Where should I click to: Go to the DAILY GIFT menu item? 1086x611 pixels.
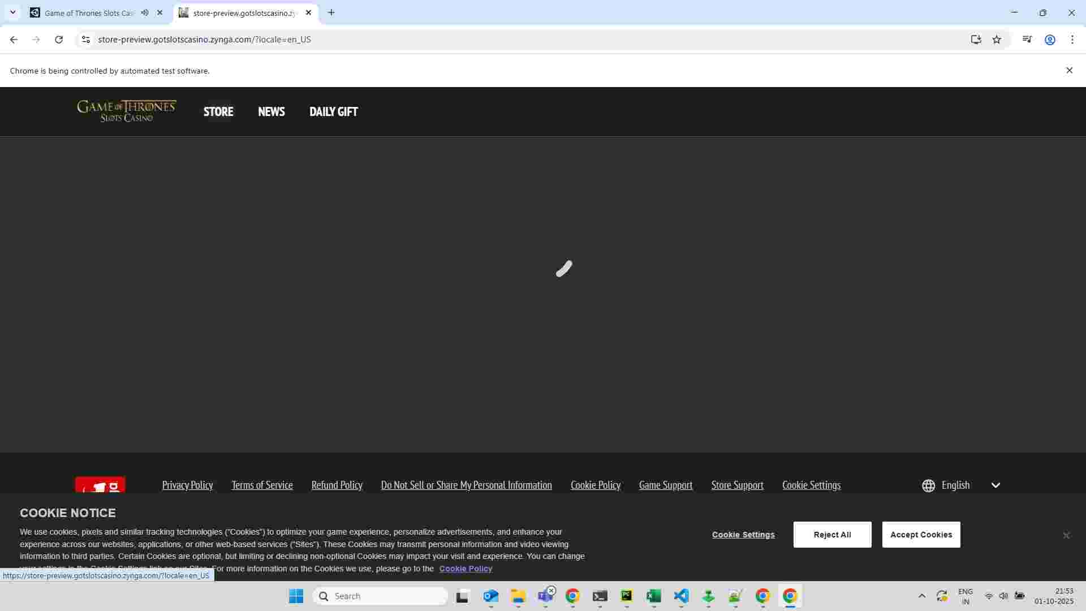coord(333,111)
